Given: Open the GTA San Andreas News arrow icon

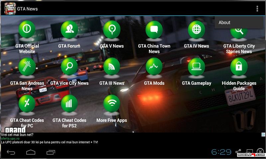Looking at the screenshot, I should tap(27, 66).
